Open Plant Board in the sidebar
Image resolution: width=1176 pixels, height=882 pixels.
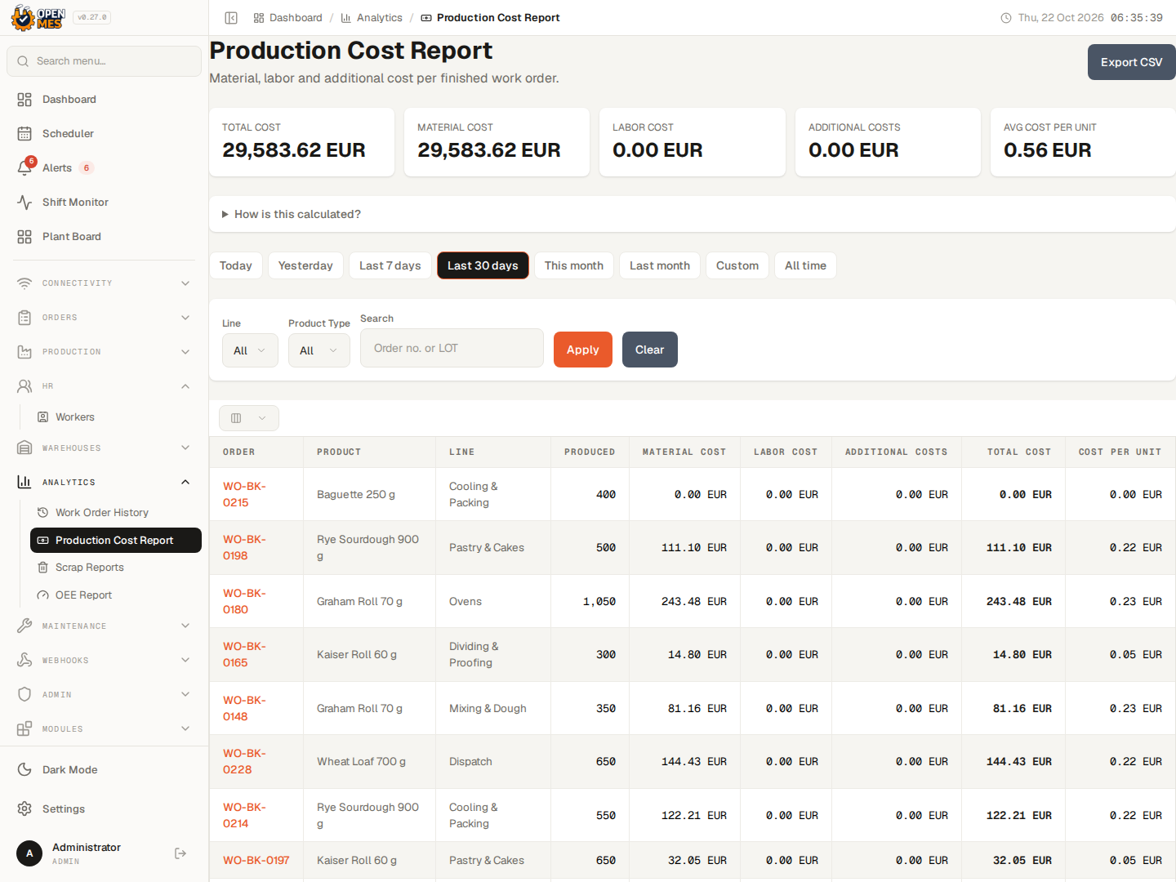click(104, 237)
